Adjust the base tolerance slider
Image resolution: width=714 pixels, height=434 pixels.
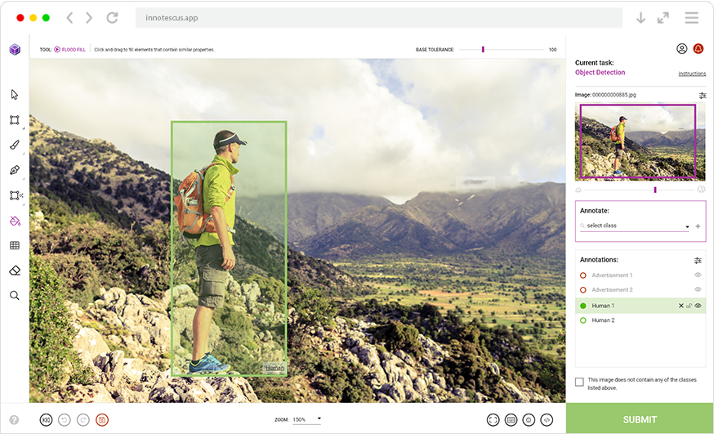483,50
